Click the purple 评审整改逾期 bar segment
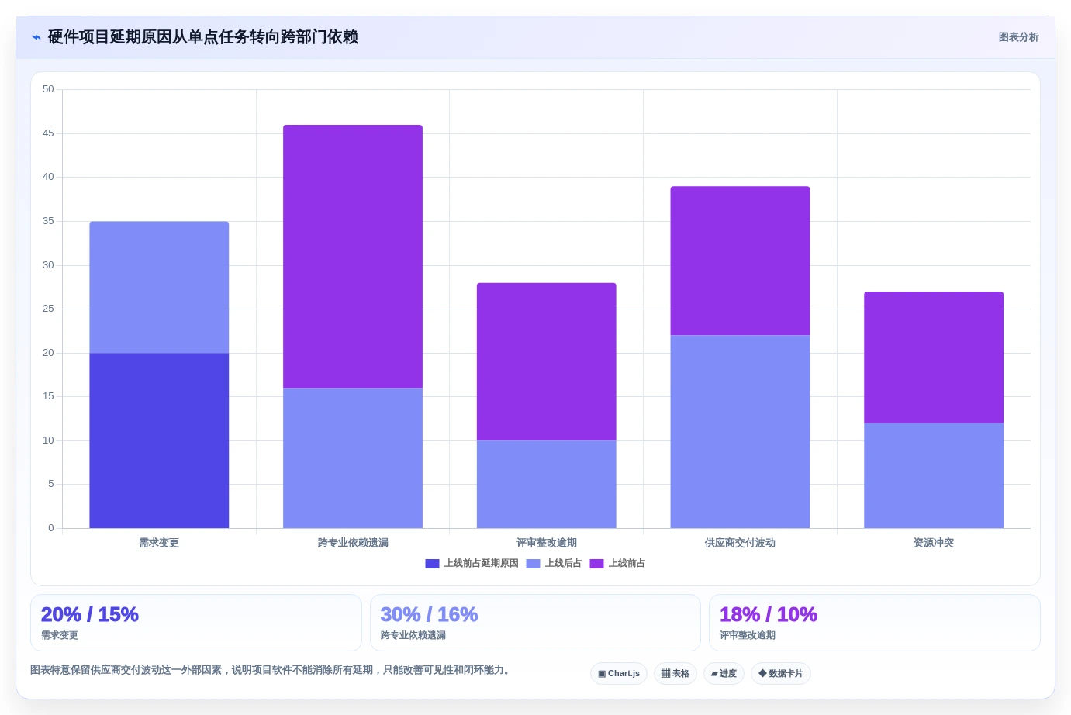 click(547, 361)
